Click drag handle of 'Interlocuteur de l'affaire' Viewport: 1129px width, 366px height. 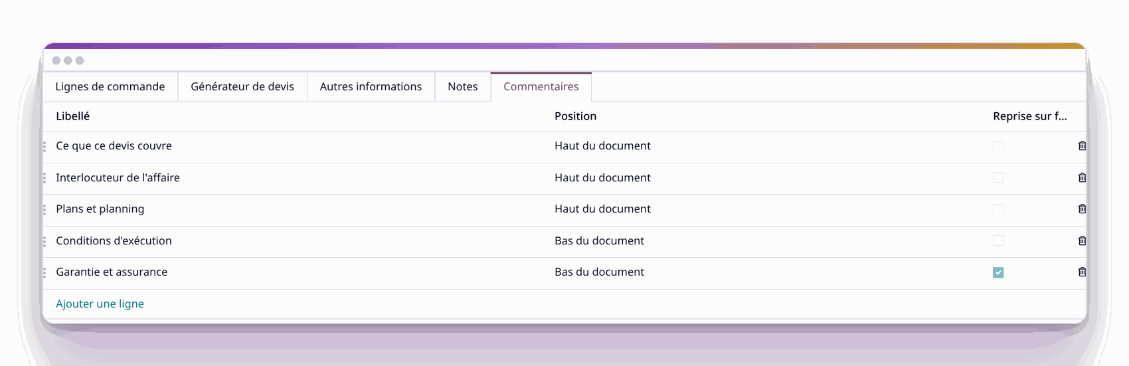pyautogui.click(x=44, y=178)
